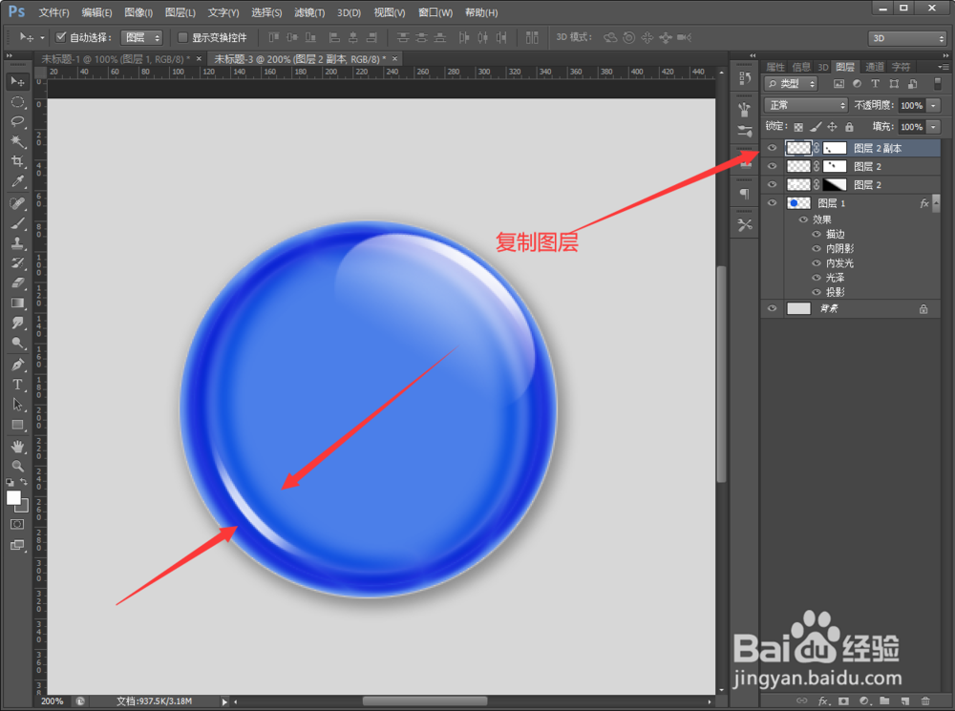The height and width of the screenshot is (711, 955).
Task: Select the Clone Stamp tool
Action: [17, 243]
